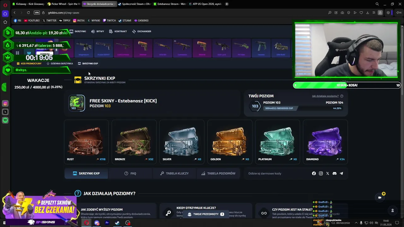Click the floating video camera icon
This screenshot has width=404, height=227.
pos(380,198)
